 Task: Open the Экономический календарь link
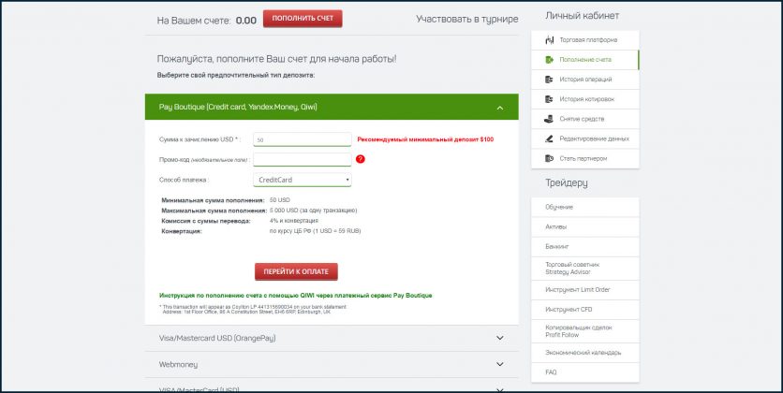tap(584, 353)
